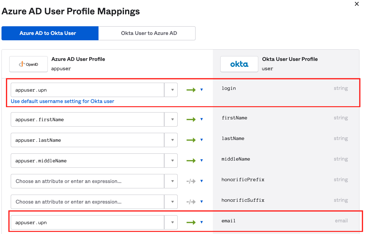Click gray unmapped arrow for honorificPrefix
The height and width of the screenshot is (234, 366).
[191, 181]
